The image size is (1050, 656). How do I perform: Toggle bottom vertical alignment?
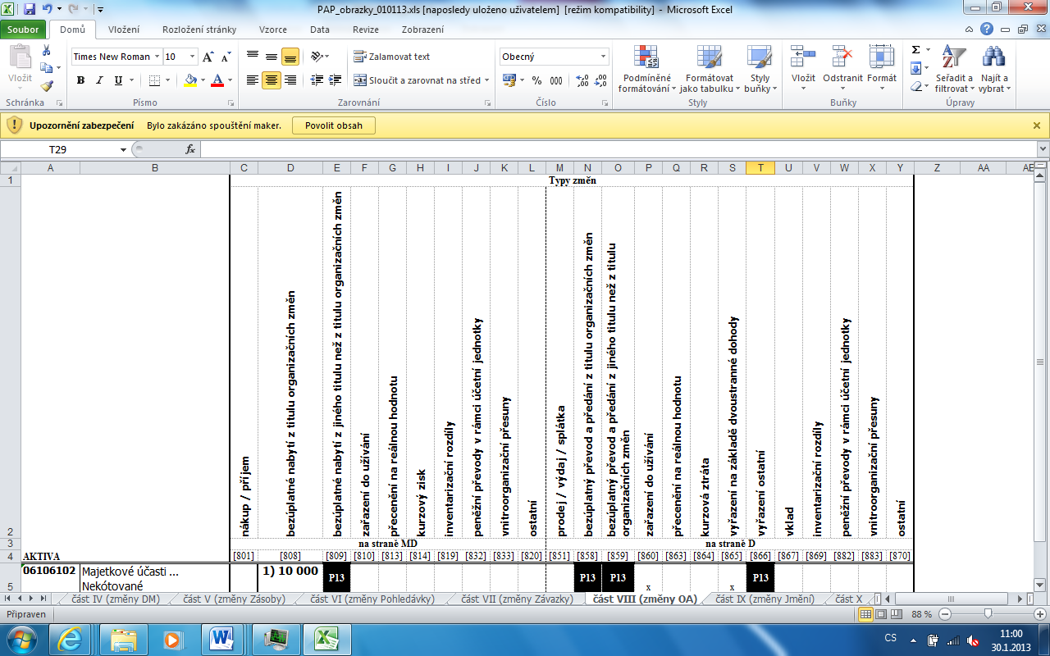[290, 57]
